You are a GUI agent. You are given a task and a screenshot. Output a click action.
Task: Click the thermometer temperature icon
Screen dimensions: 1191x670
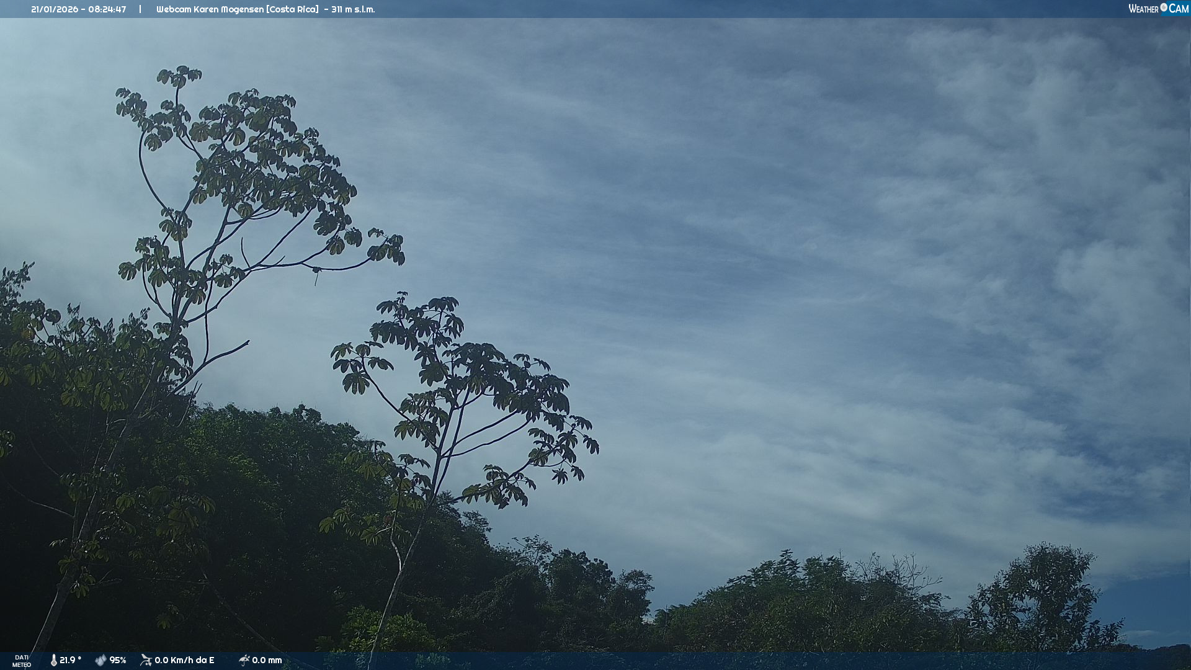(54, 660)
